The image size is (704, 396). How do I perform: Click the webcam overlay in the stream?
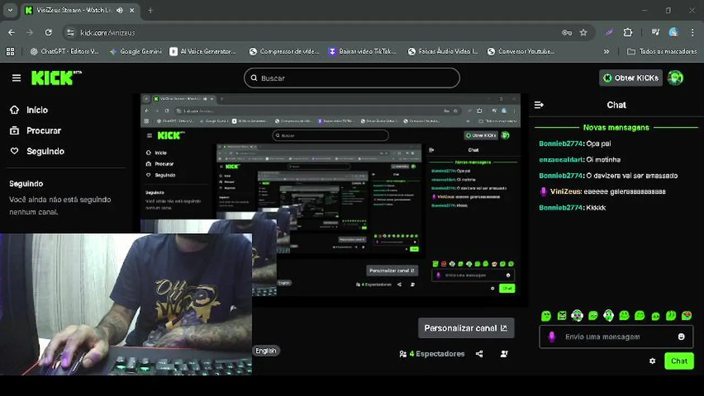click(x=126, y=304)
